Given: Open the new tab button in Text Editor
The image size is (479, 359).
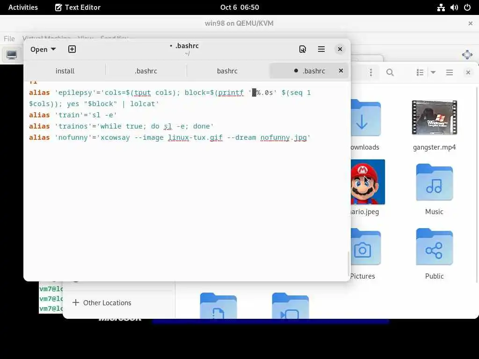Looking at the screenshot, I should tap(72, 49).
